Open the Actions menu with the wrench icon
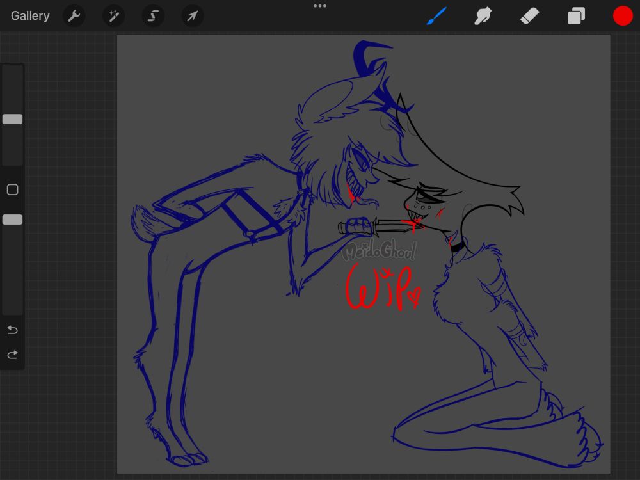The image size is (640, 480). (74, 15)
